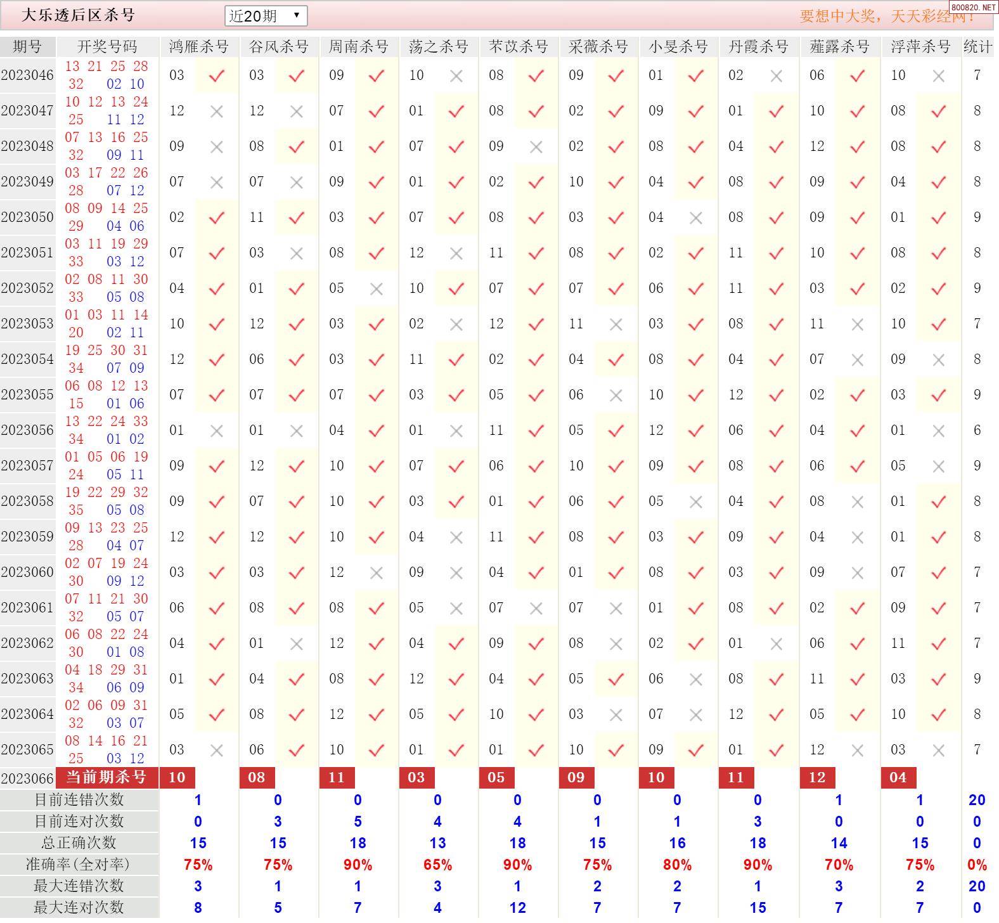999x923 pixels.
Task: Click 采薇 checkmark in row 2023063
Action: click(616, 679)
